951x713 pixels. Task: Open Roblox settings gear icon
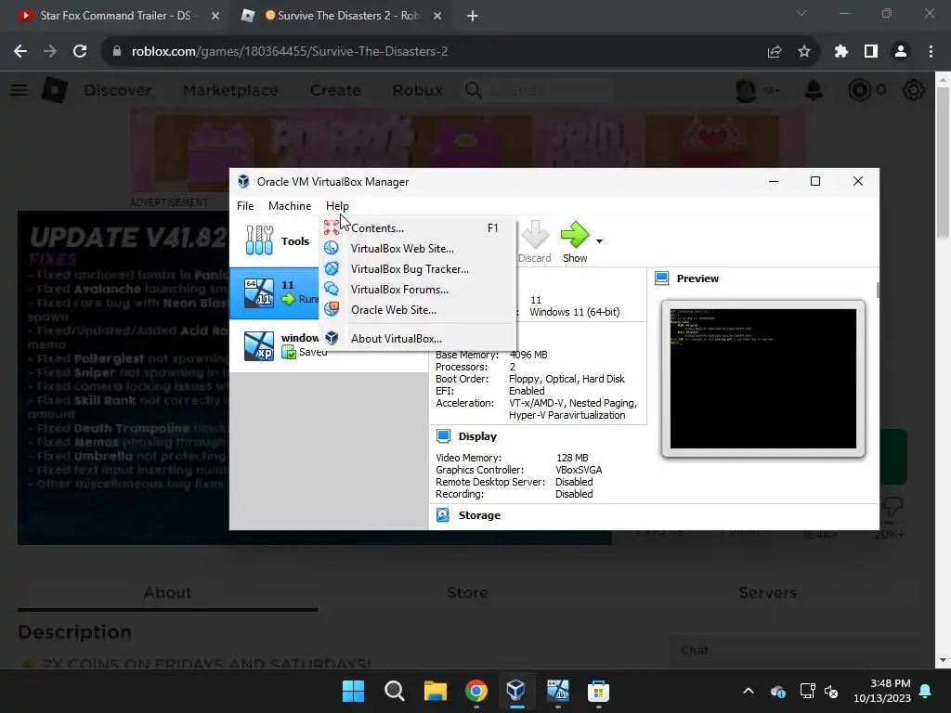[914, 90]
